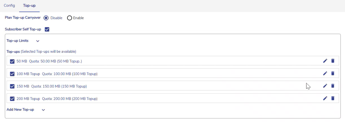Image resolution: width=345 pixels, height=122 pixels.
Task: Select Disable for Plan Top-up Carryover
Action: click(47, 18)
